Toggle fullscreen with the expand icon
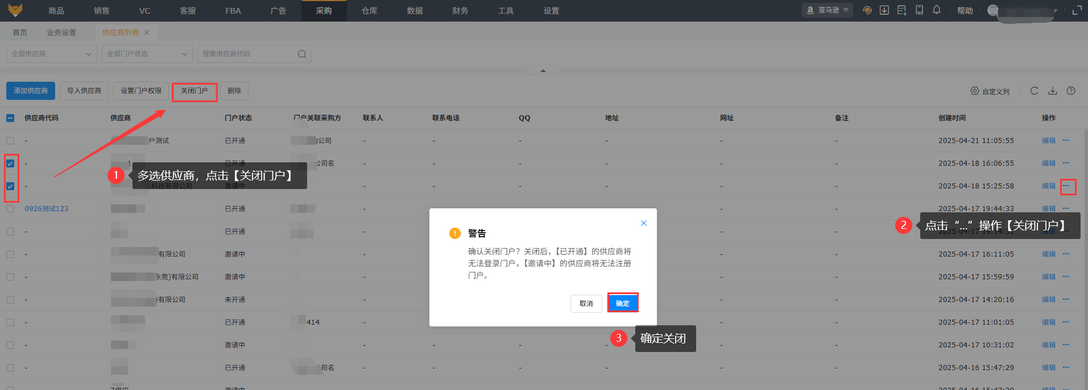Viewport: 1088px width, 390px height. pos(1077,10)
